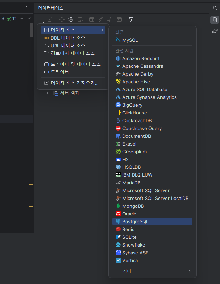Choose H2 data source

152,159
